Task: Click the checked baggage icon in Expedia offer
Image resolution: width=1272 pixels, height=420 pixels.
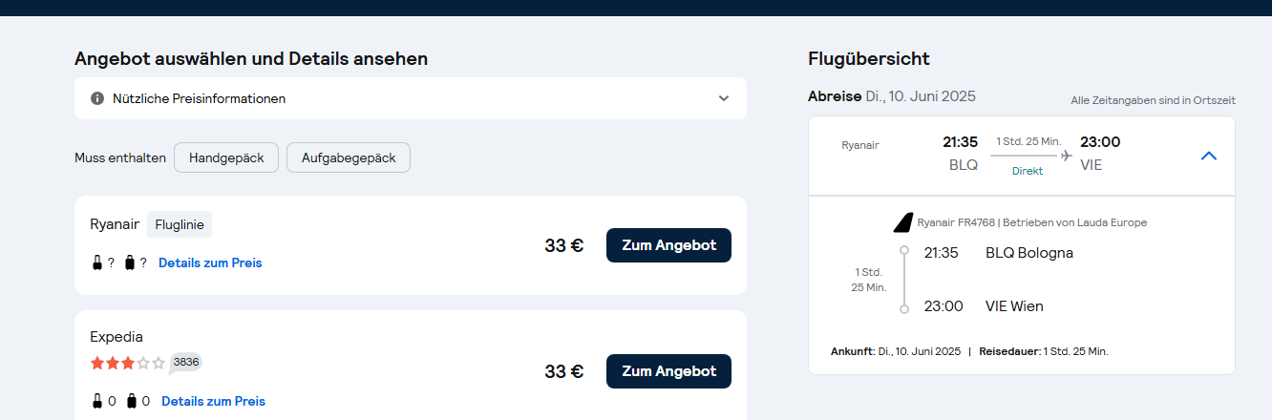Action: (133, 401)
